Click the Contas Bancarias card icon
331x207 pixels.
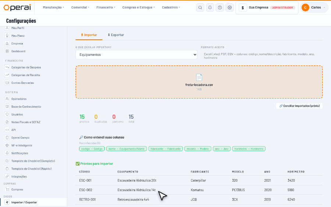tap(7, 83)
